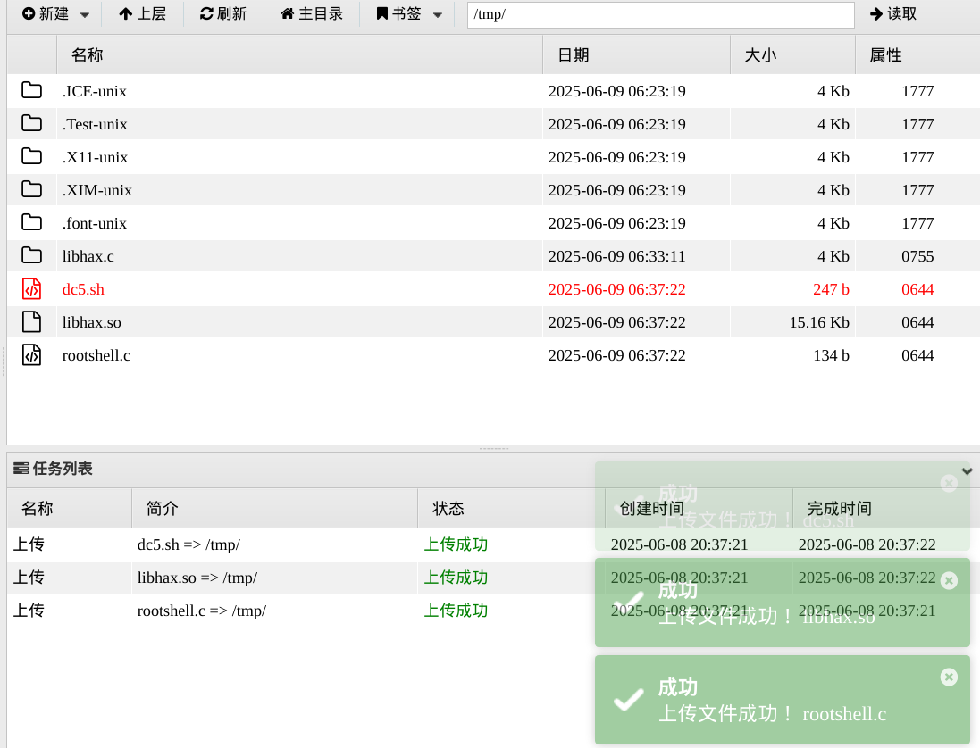This screenshot has height=748, width=980.
Task: Click the 134 b size of rootshell.c
Action: point(831,356)
